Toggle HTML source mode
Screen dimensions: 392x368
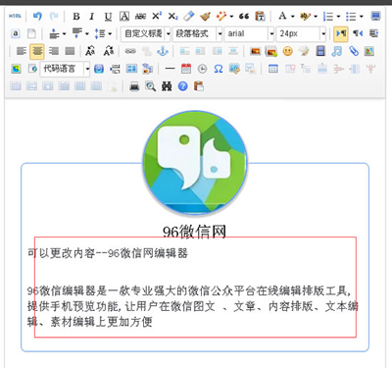coord(15,16)
